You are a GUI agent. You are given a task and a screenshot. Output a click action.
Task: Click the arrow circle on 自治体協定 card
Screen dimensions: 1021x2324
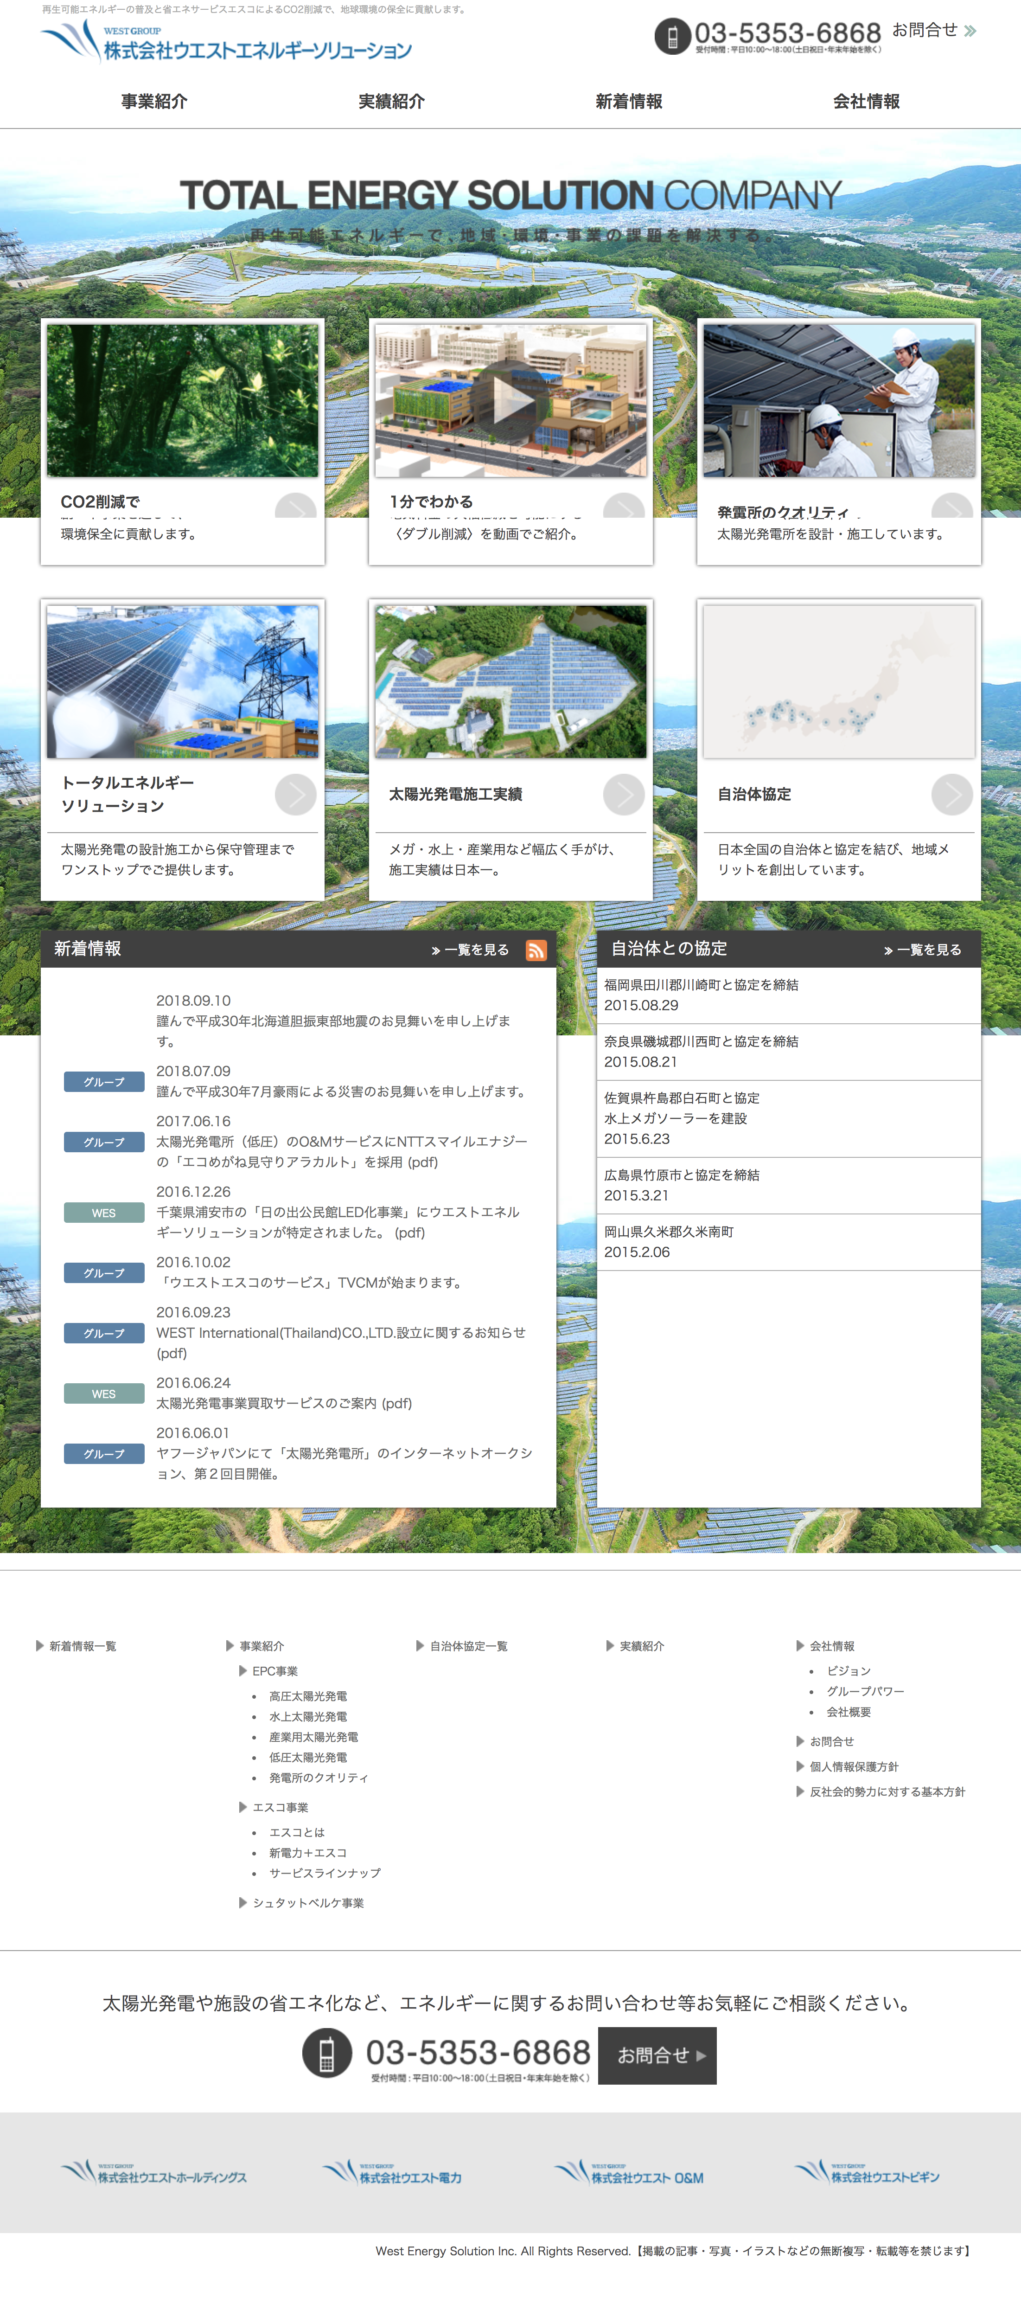point(952,794)
